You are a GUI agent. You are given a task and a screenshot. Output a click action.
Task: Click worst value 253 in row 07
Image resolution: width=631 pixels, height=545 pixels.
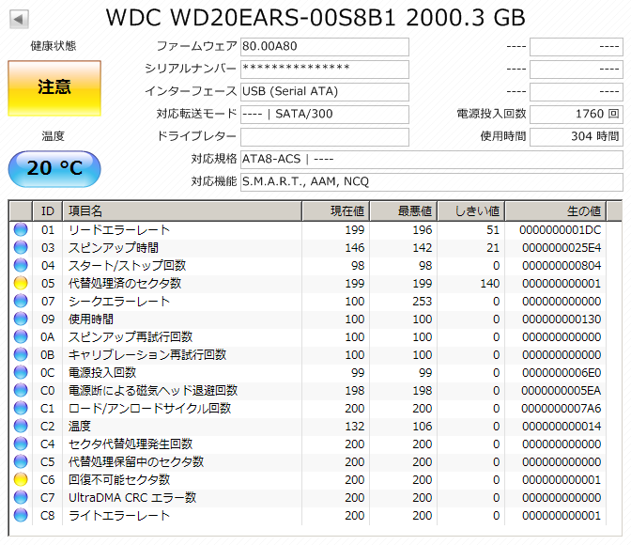click(x=423, y=301)
